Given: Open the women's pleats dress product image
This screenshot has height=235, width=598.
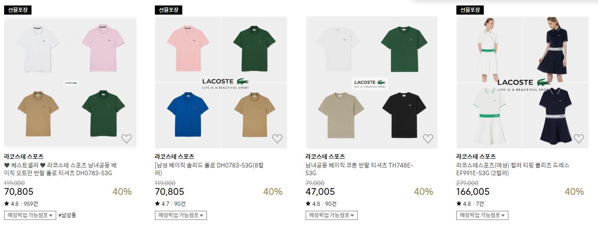Looking at the screenshot, I should coord(523,83).
